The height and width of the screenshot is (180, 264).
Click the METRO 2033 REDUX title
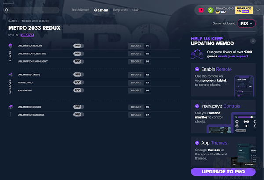click(x=34, y=28)
